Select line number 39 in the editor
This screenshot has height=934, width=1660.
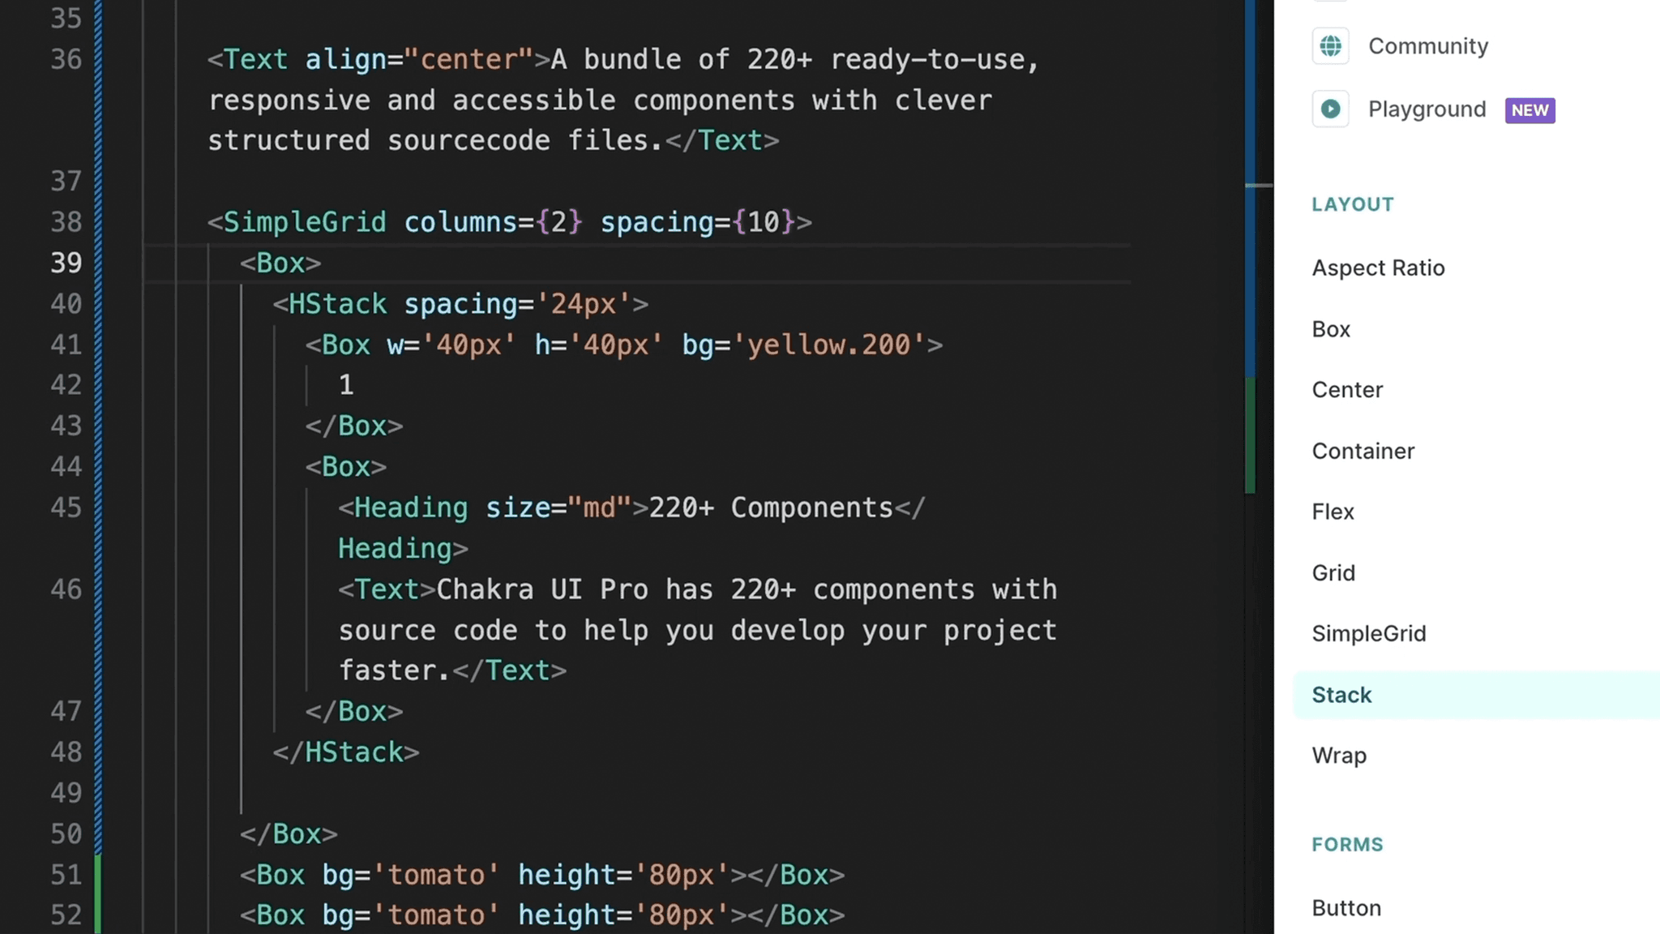[x=66, y=263]
